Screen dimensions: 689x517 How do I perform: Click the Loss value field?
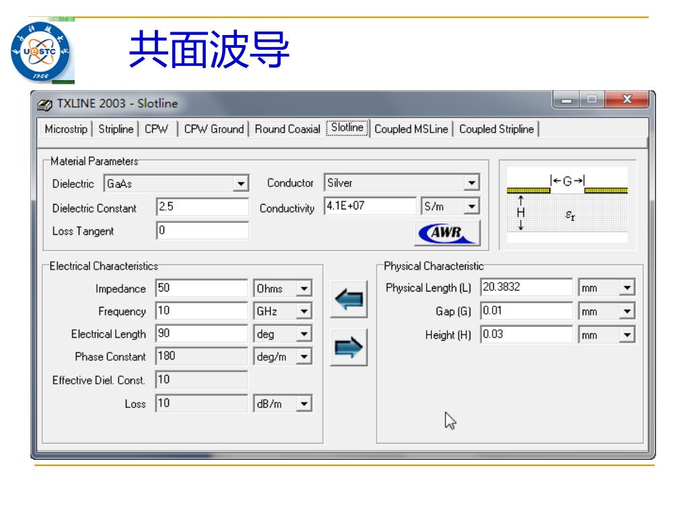point(202,403)
